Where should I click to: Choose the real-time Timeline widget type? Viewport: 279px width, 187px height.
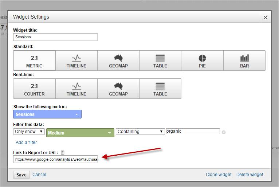76,89
